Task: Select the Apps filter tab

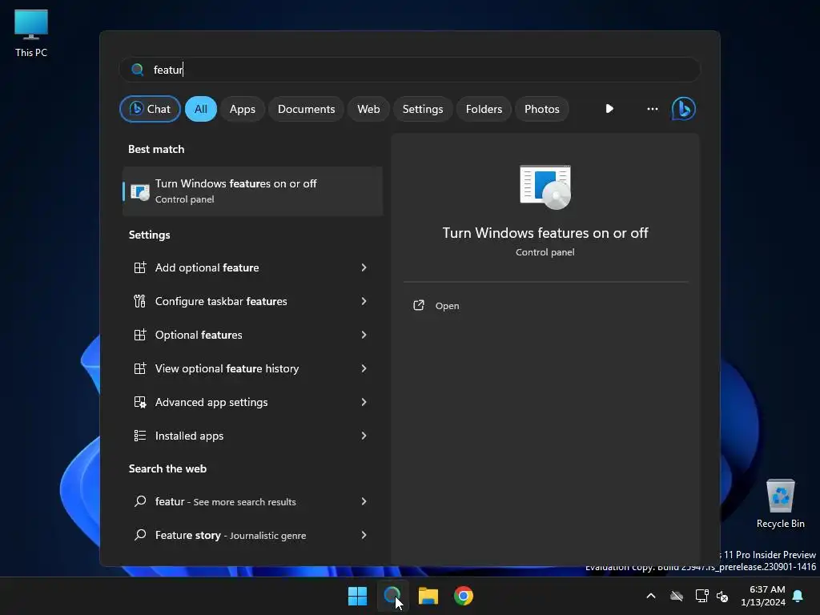Action: 242,109
